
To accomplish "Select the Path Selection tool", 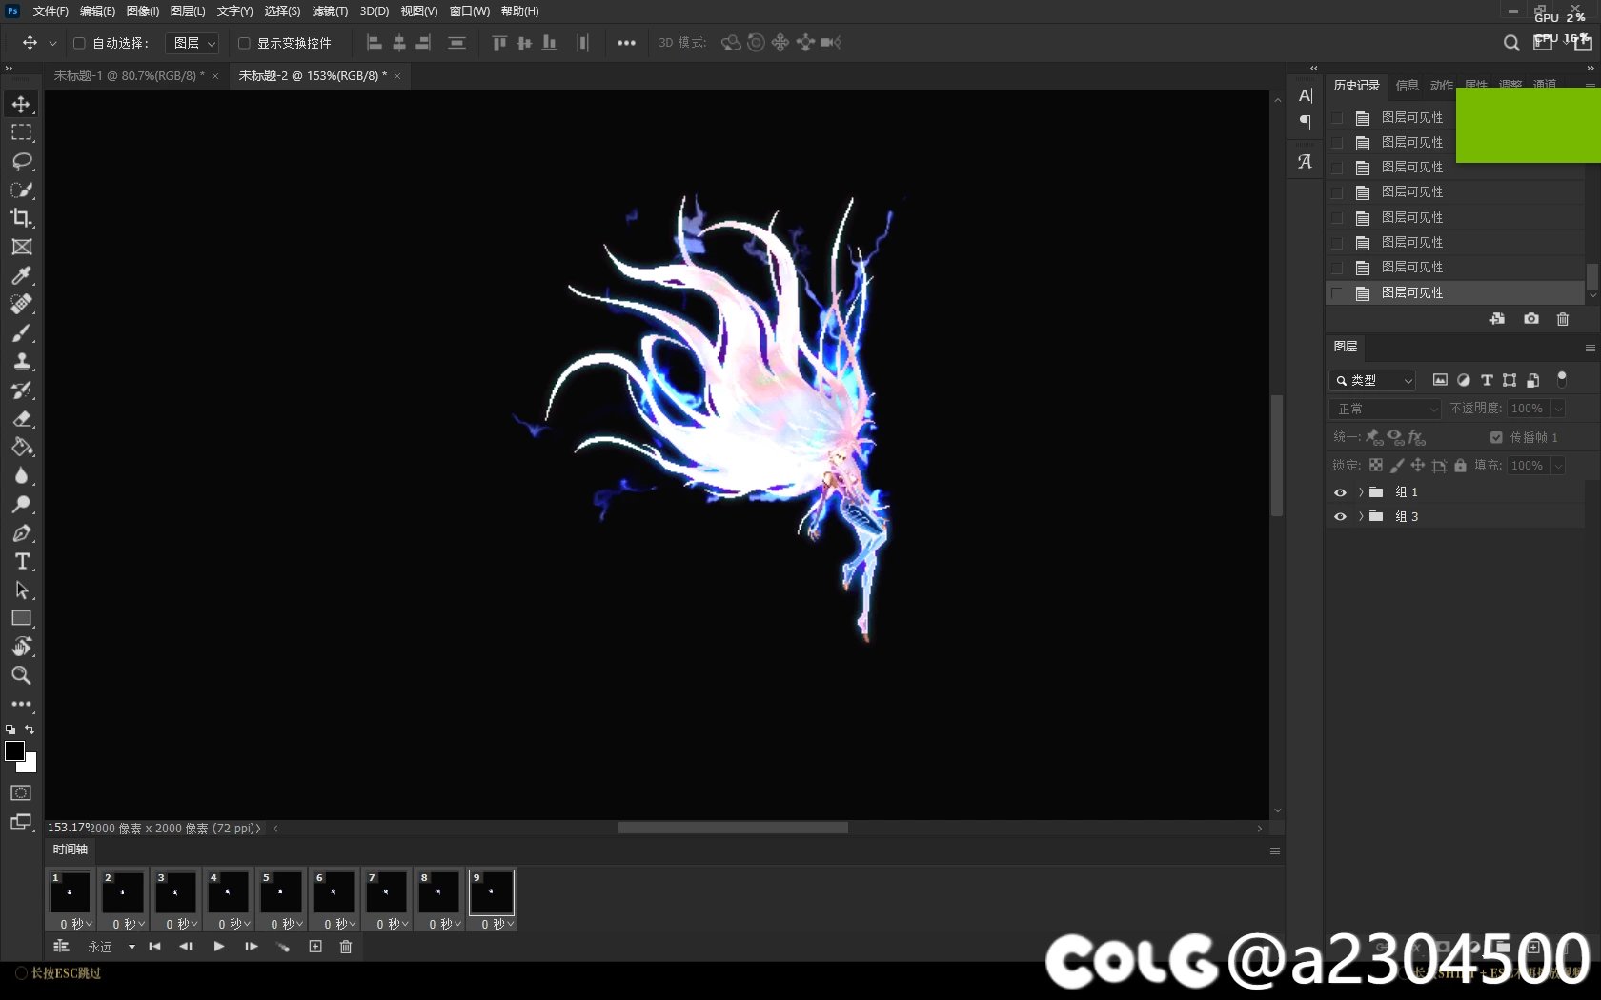I will 21,590.
